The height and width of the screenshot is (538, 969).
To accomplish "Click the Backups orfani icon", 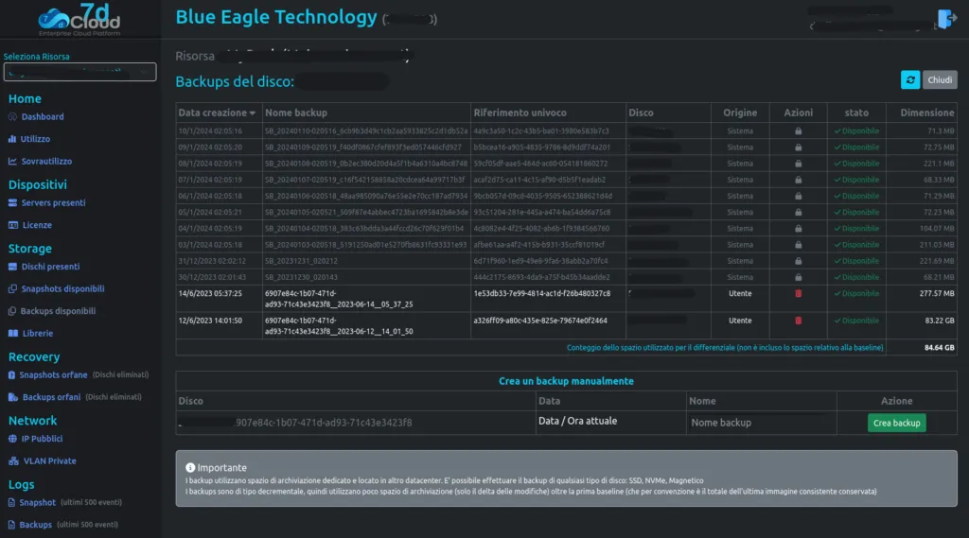I will click(x=13, y=397).
